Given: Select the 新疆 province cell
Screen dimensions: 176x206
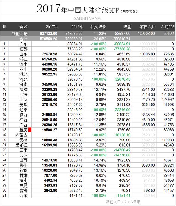Looking at the screenshot, I should click(x=23, y=170).
